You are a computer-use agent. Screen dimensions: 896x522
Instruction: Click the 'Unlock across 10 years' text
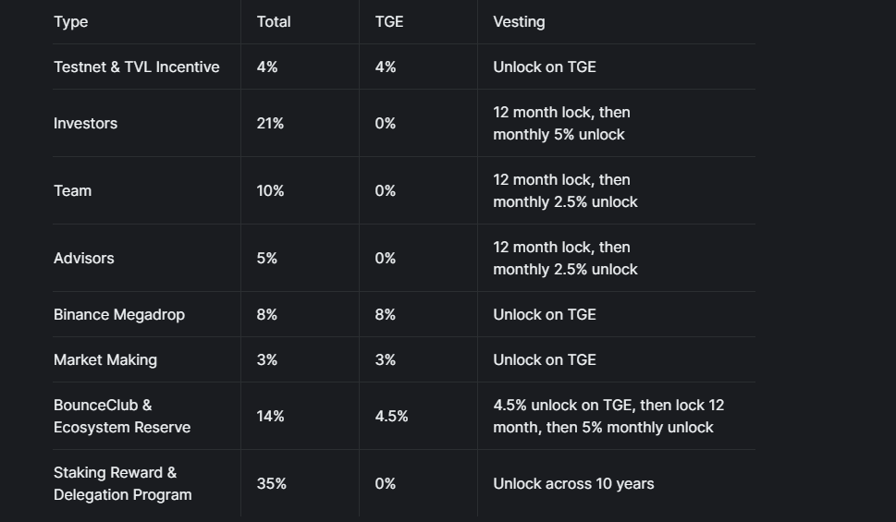[x=573, y=483]
